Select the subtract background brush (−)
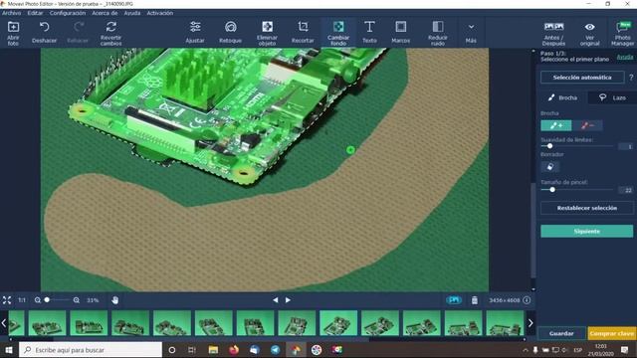 pyautogui.click(x=587, y=125)
